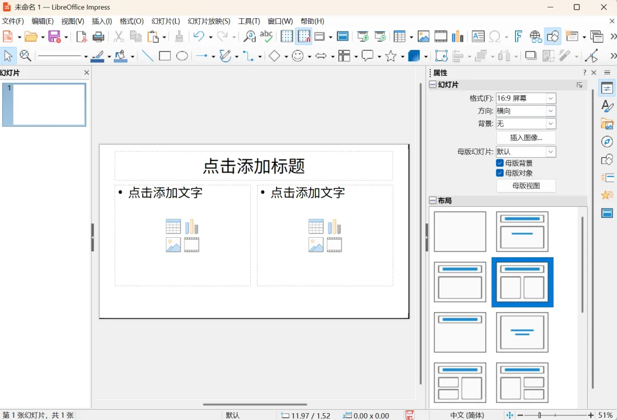The image size is (617, 420).
Task: Export directly as PDF icon
Action: 81,37
